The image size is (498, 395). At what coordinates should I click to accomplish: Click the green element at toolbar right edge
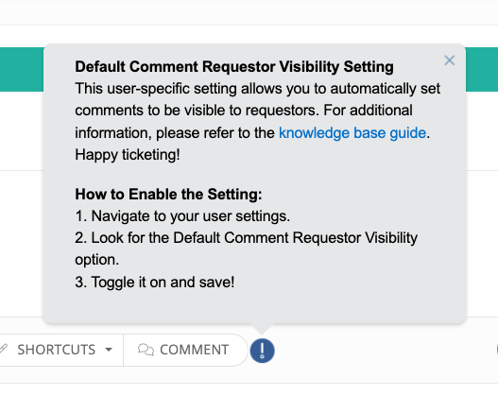click(x=496, y=350)
